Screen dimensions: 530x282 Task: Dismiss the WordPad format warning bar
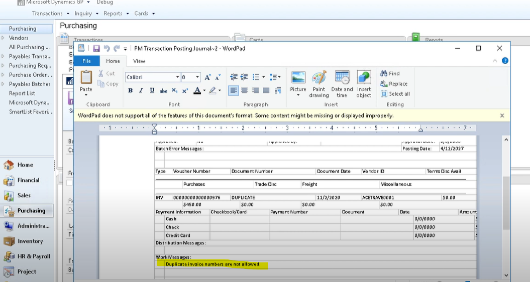click(x=502, y=115)
